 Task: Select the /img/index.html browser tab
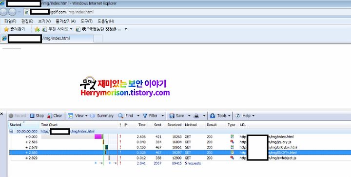coord(47,39)
